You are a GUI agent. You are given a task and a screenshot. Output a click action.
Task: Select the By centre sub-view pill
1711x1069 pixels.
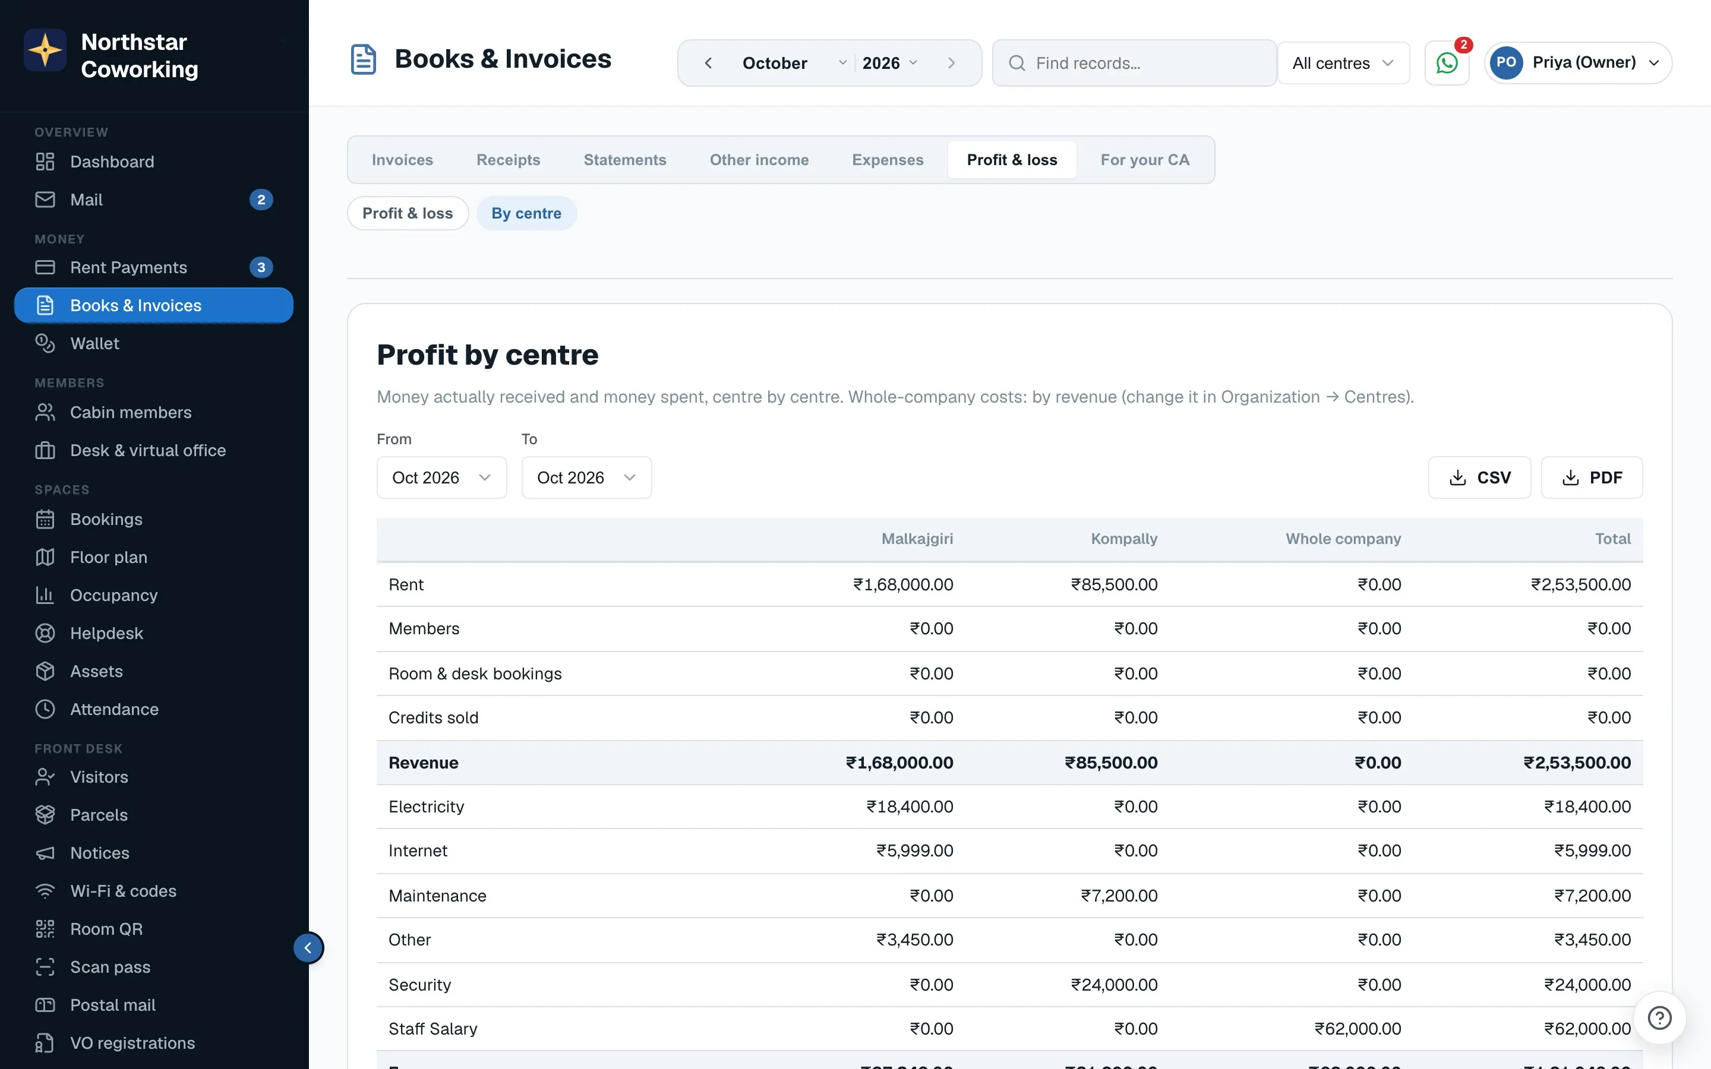pyautogui.click(x=526, y=213)
